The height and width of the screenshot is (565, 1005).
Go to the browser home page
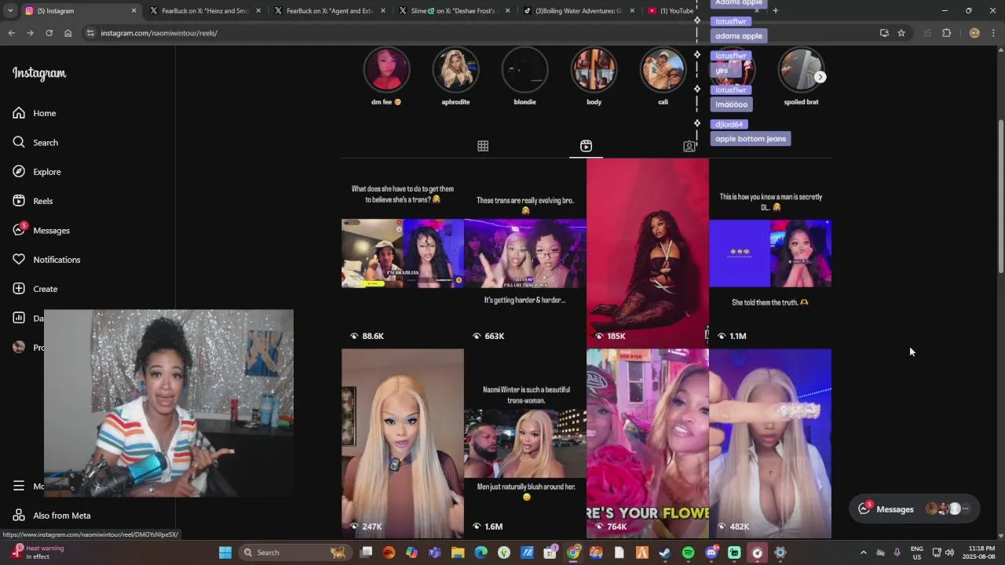(68, 33)
